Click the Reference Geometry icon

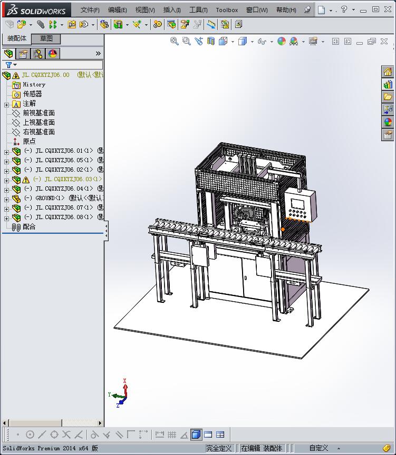137,24
